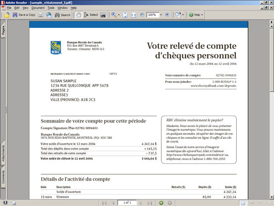
Task: Click the vertical scrollbar thumb
Action: coord(272,60)
